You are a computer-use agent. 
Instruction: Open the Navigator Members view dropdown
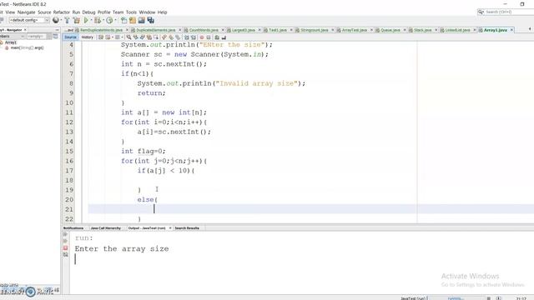pos(13,37)
